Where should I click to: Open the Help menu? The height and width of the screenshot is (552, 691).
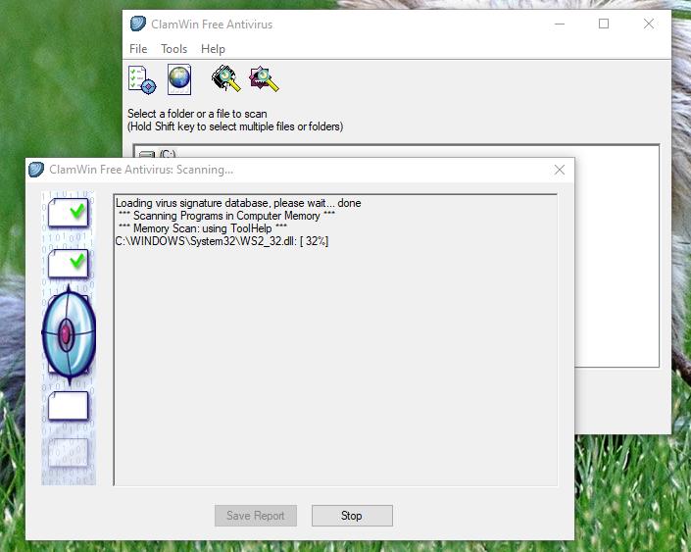click(213, 49)
